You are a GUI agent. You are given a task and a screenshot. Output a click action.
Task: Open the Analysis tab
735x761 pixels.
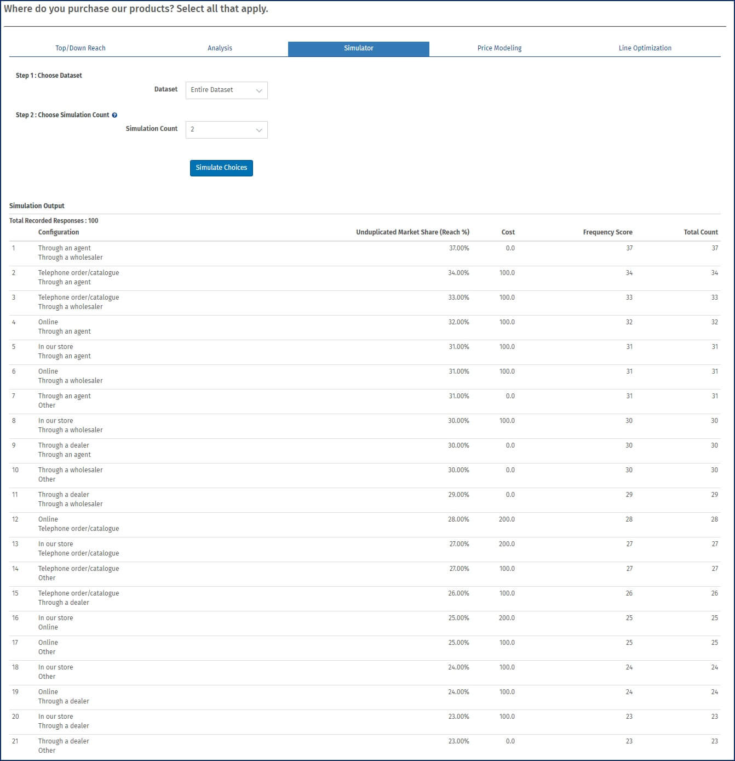tap(220, 48)
